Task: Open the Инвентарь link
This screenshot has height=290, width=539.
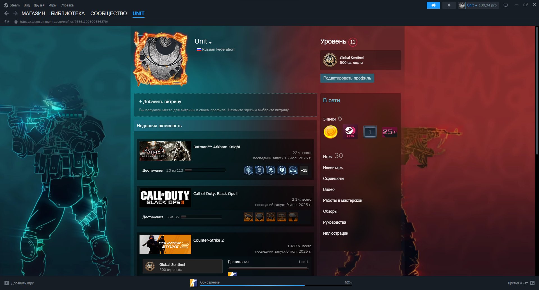Action: (x=333, y=167)
